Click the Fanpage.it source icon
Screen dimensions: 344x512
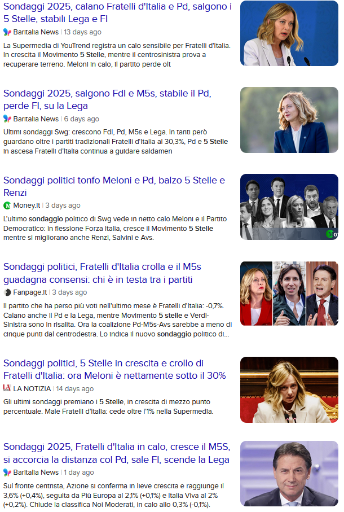coord(7,292)
